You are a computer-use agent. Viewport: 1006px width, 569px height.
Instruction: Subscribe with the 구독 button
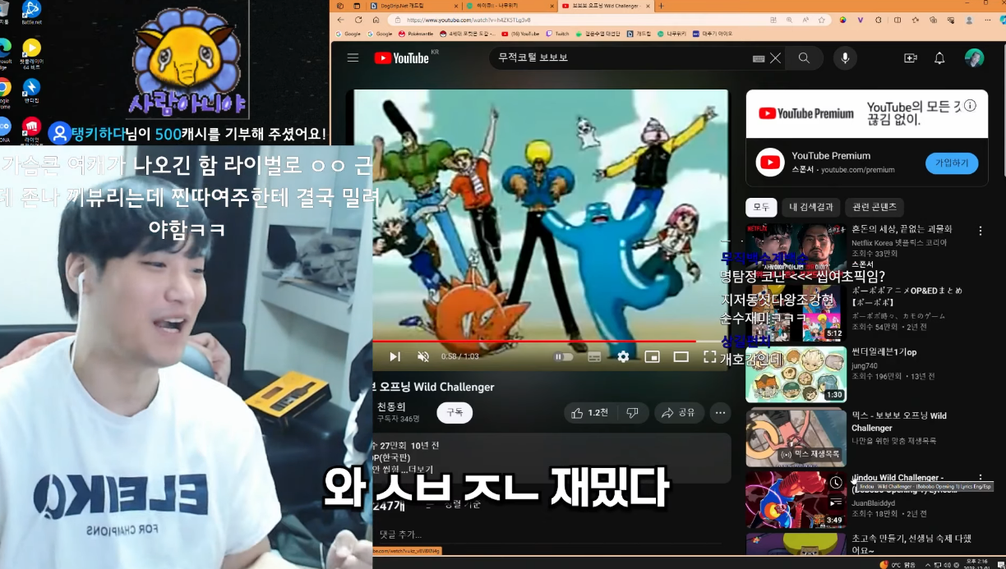coord(455,412)
